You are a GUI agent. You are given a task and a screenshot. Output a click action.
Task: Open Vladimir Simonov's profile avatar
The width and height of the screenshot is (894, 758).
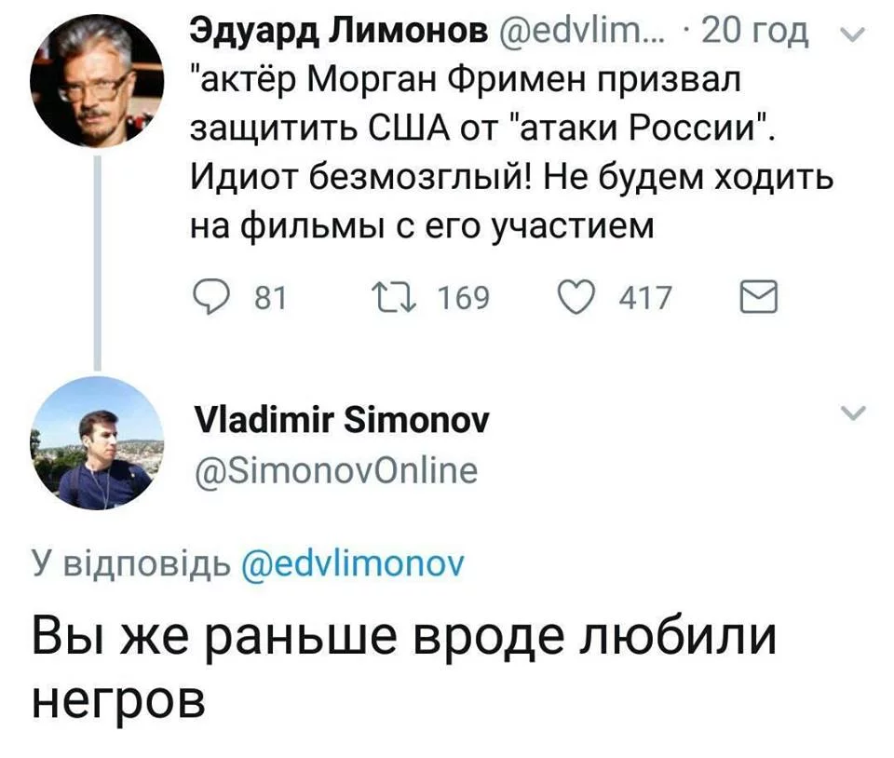pyautogui.click(x=98, y=443)
